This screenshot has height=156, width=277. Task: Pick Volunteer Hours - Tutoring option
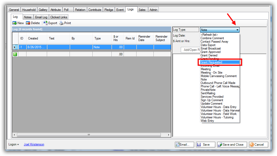click(x=217, y=117)
